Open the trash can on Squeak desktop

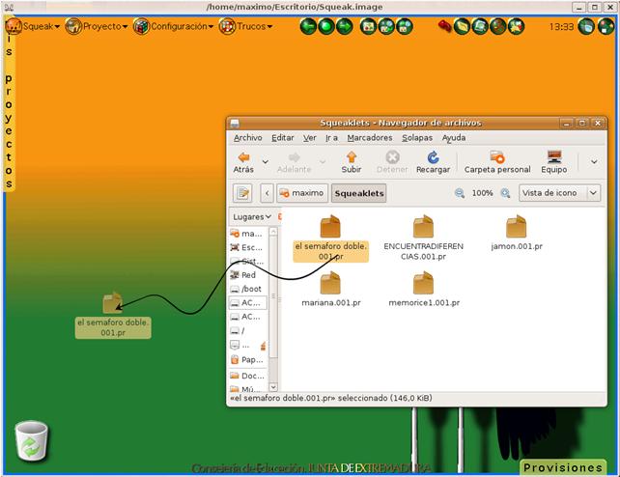pyautogui.click(x=32, y=442)
